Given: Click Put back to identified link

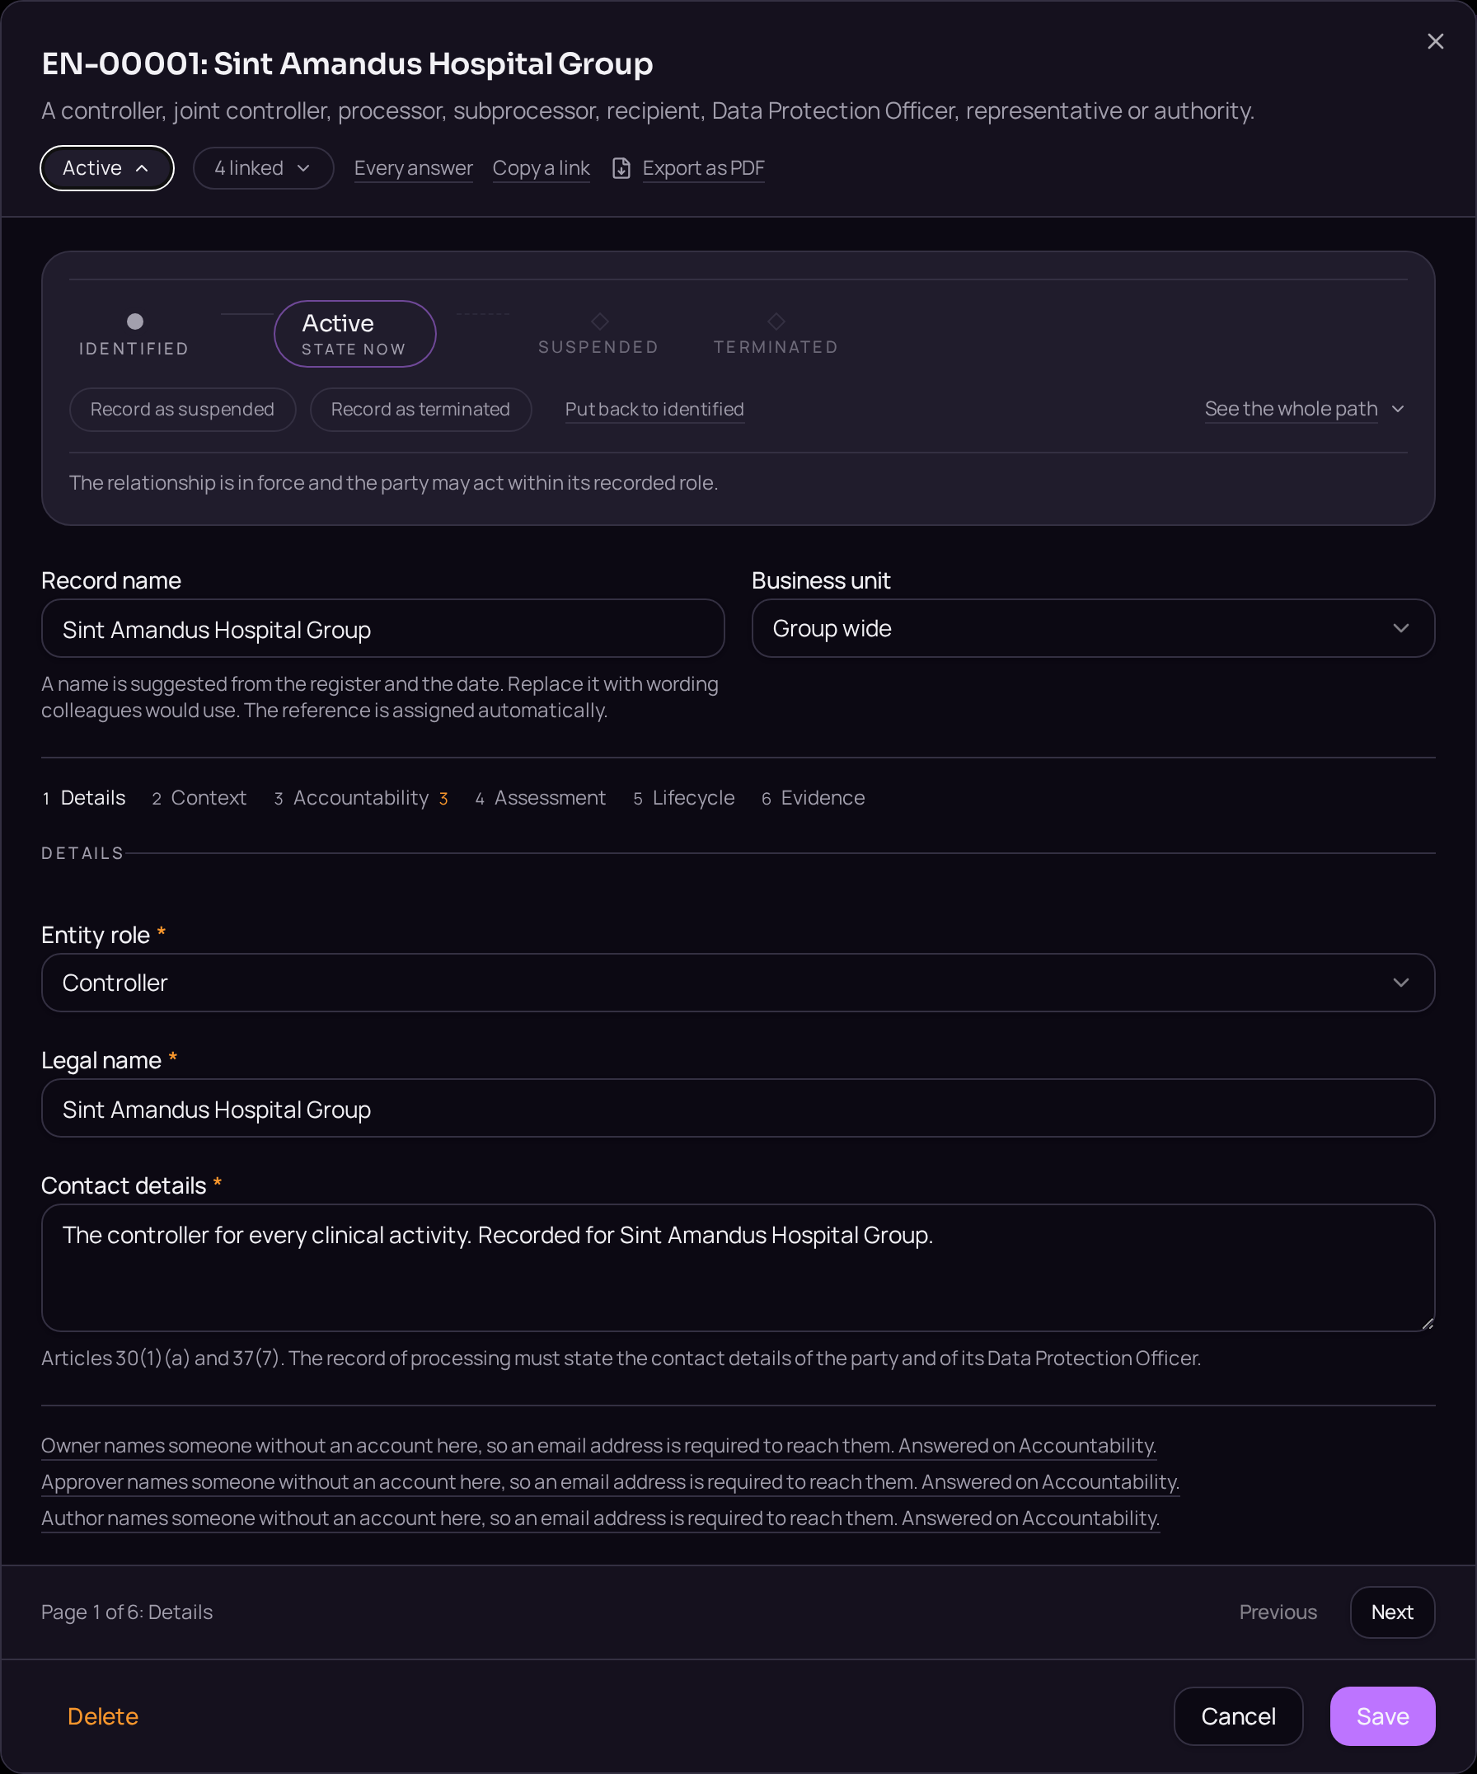Looking at the screenshot, I should (654, 410).
